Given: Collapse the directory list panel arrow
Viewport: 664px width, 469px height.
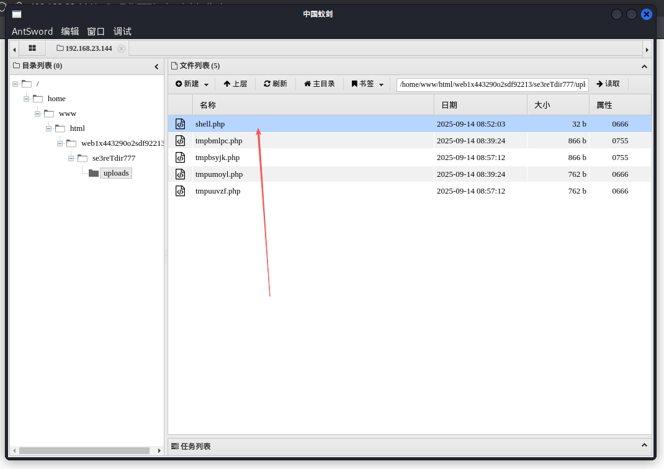Looking at the screenshot, I should pyautogui.click(x=156, y=66).
